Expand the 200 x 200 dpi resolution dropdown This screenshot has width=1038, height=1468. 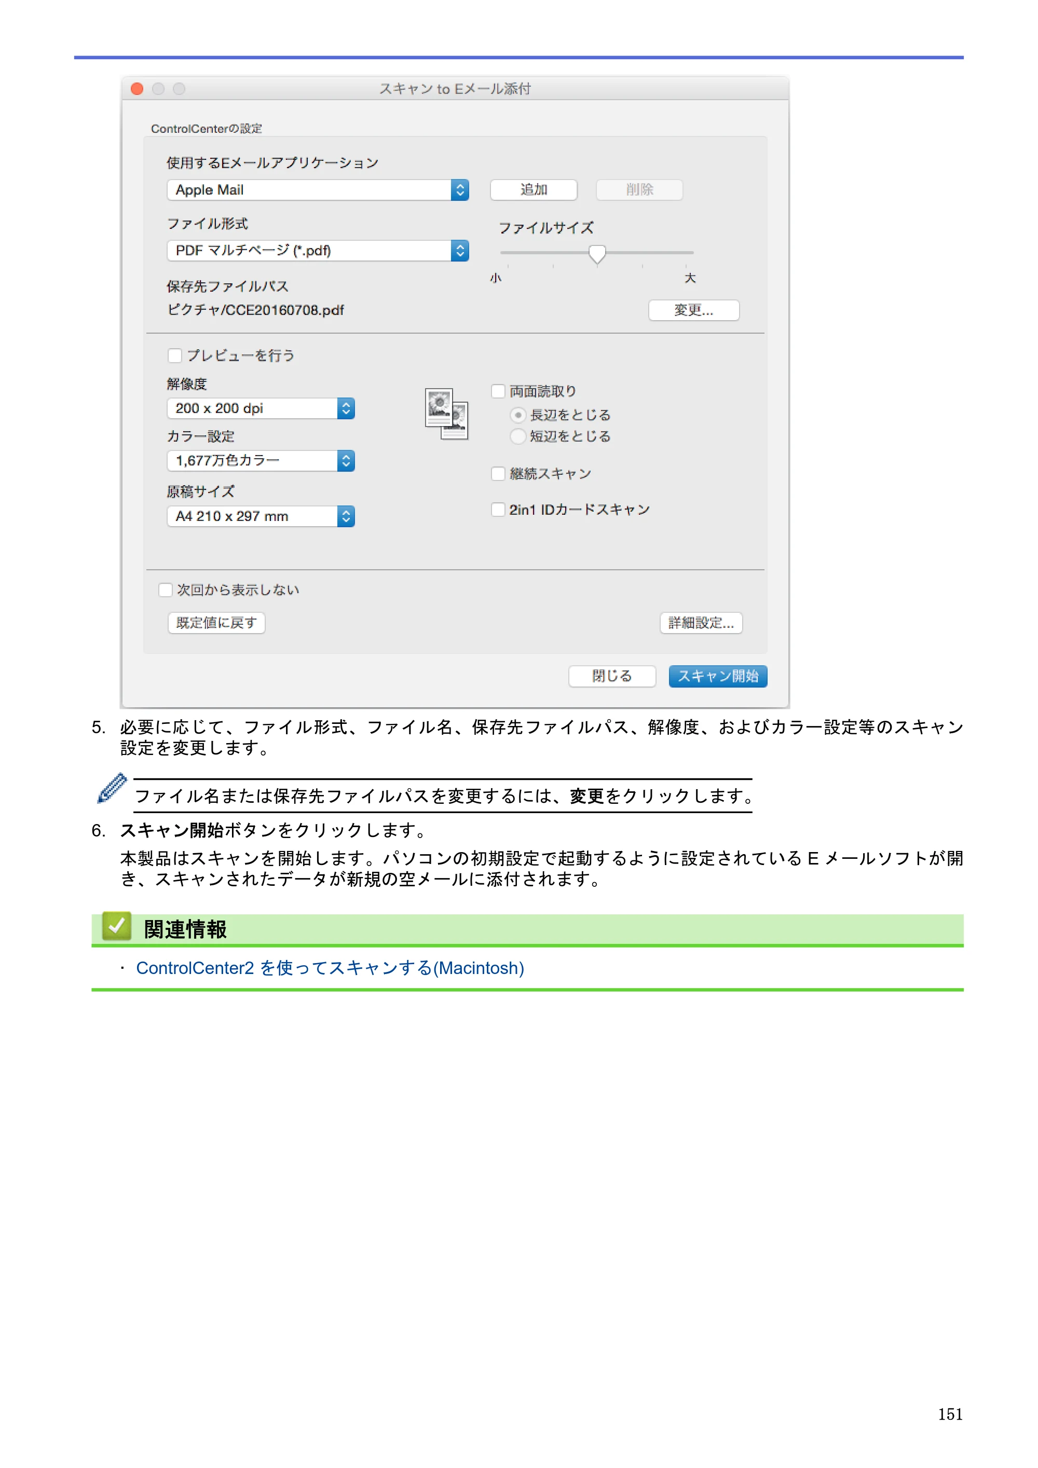pos(261,408)
